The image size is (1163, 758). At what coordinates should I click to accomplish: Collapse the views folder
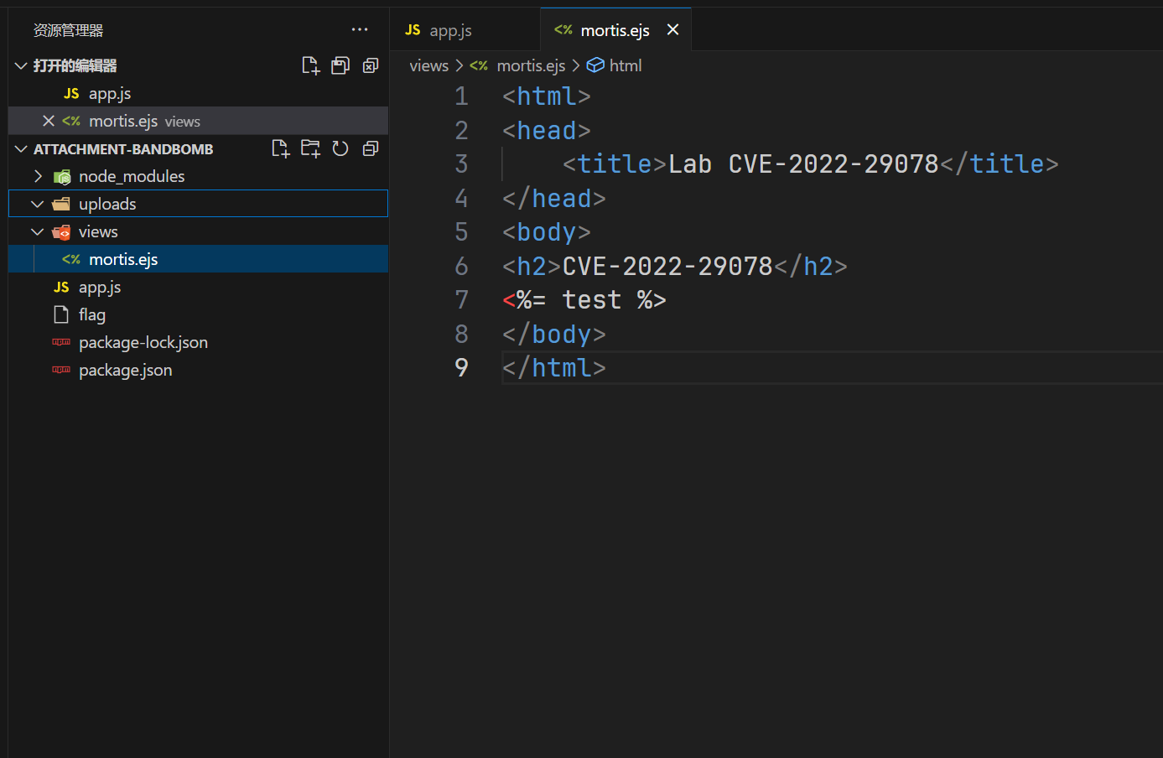click(38, 231)
